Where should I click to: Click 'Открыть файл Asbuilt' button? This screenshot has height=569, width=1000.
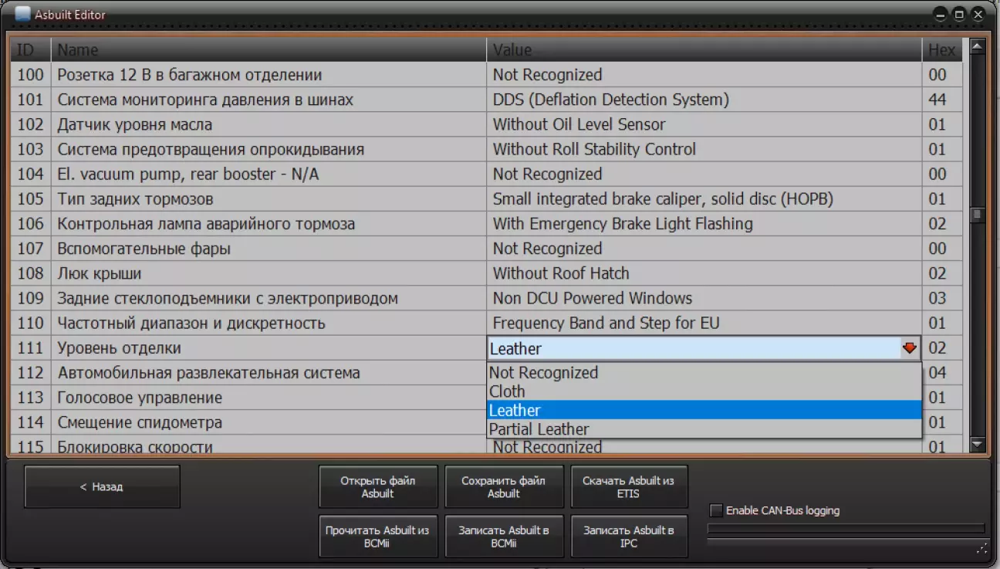378,486
